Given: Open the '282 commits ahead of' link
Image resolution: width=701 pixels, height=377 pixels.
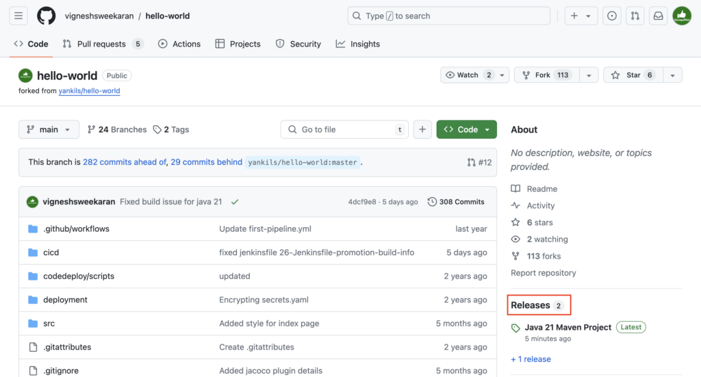Looking at the screenshot, I should pyautogui.click(x=125, y=162).
